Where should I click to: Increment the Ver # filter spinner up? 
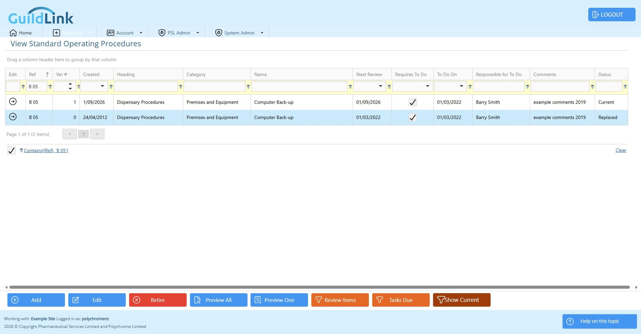[x=70, y=84]
